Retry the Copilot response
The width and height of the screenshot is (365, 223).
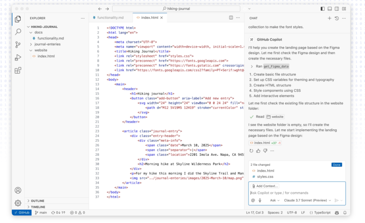[251, 151]
